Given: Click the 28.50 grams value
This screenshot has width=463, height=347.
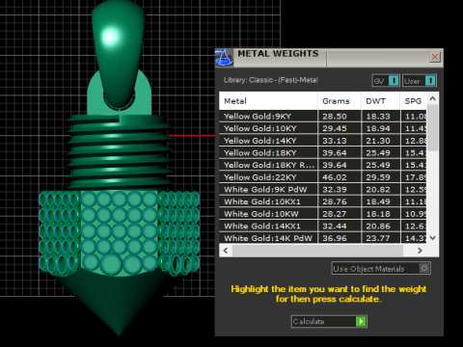Looking at the screenshot, I should 335,117.
